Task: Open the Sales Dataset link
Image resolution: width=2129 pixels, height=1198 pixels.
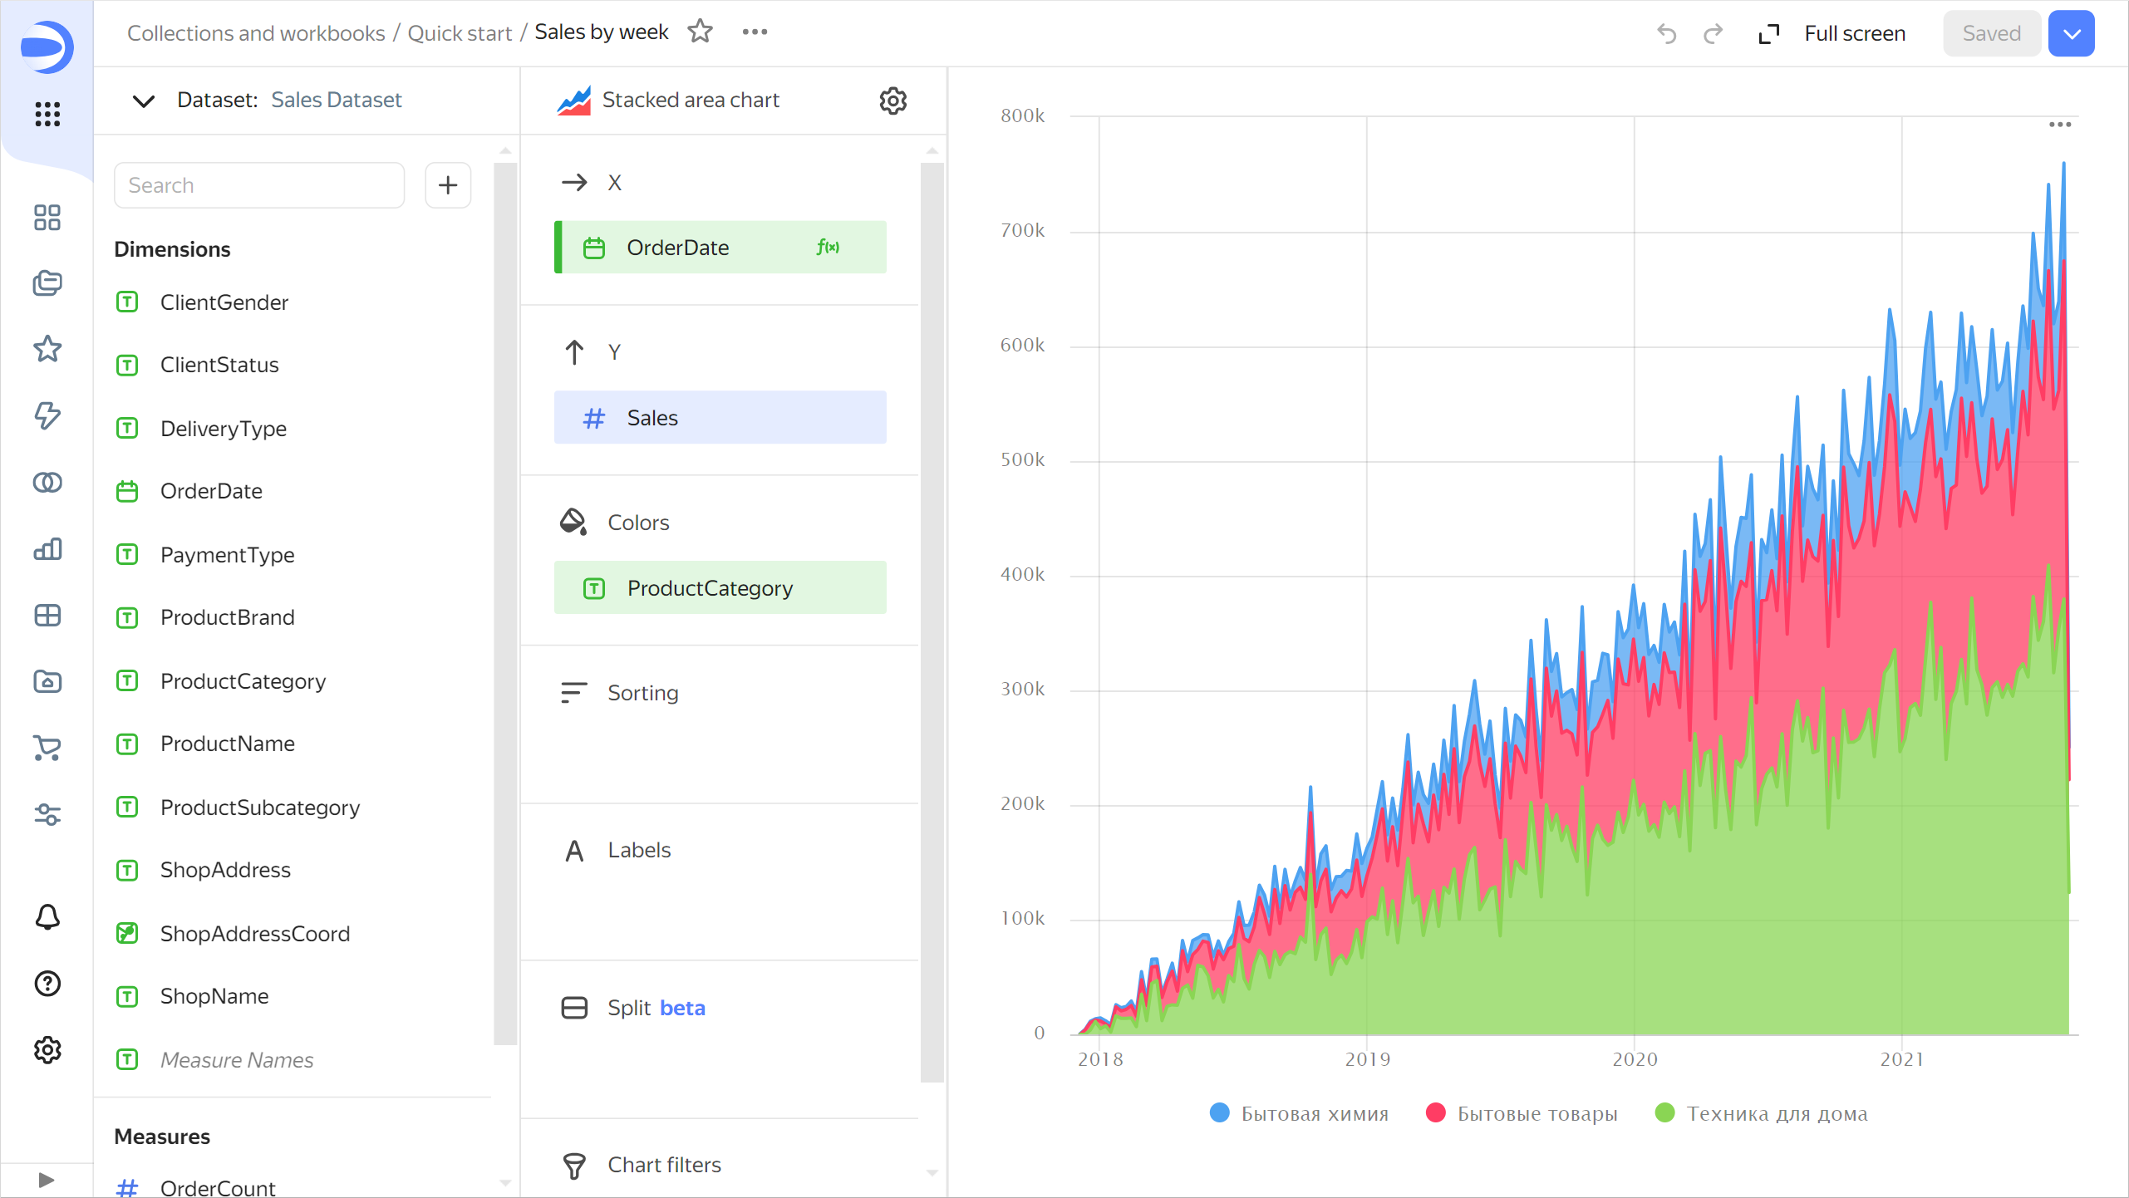Action: tap(336, 100)
